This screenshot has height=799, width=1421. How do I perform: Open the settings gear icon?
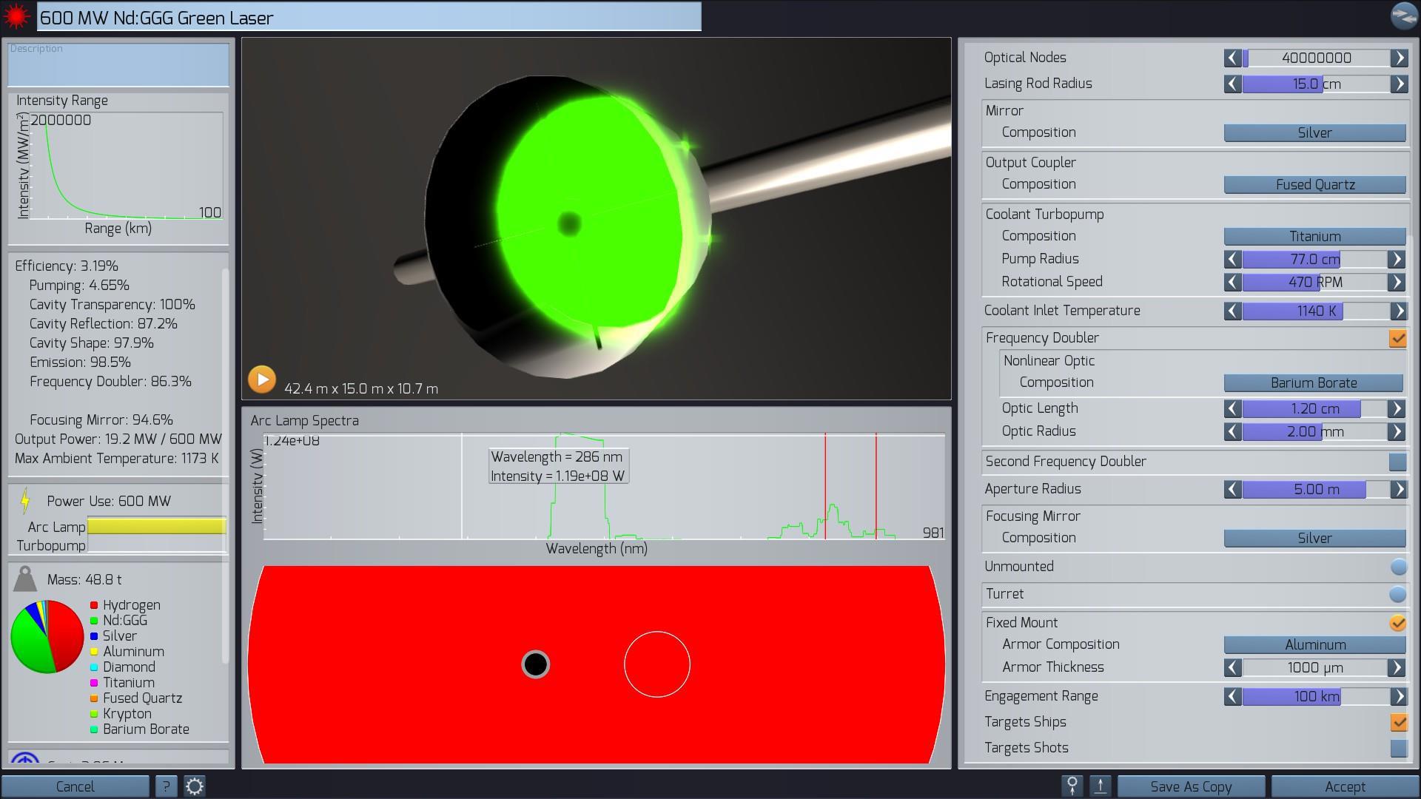tap(195, 786)
